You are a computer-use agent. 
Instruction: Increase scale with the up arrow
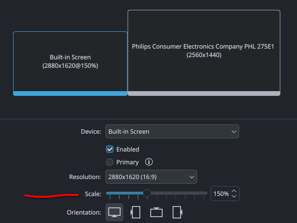tap(234, 191)
